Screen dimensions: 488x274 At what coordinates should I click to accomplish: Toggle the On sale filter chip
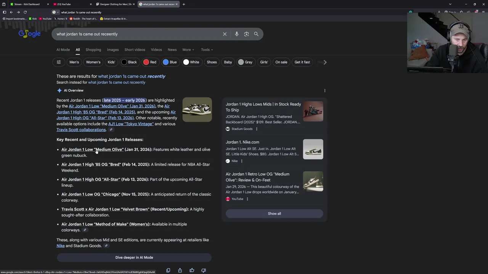(281, 62)
